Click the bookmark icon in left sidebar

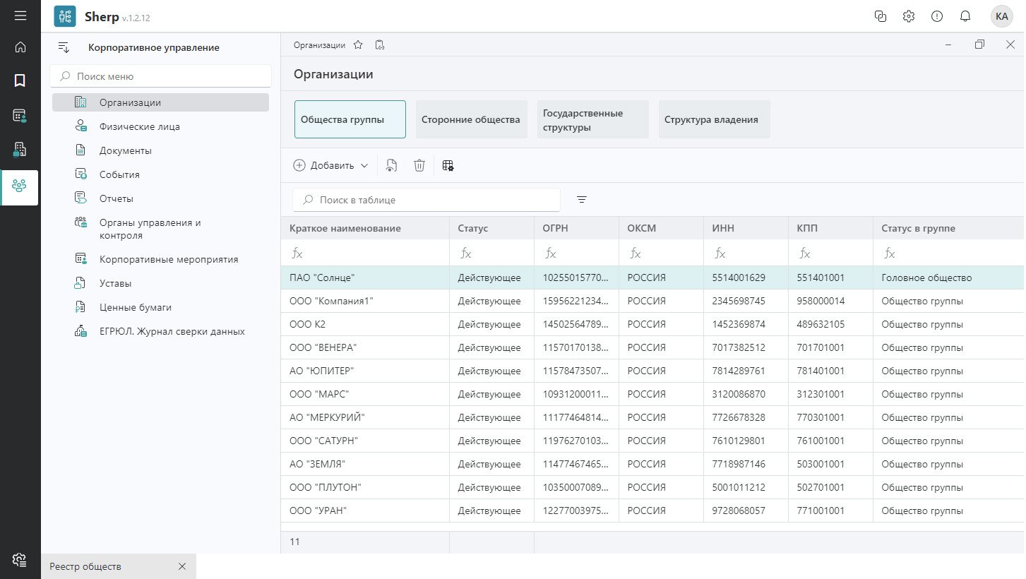click(x=20, y=80)
